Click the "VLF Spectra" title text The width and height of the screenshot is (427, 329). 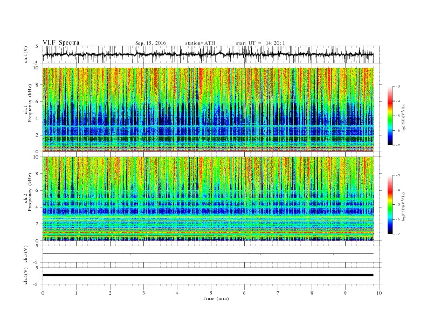click(x=61, y=42)
